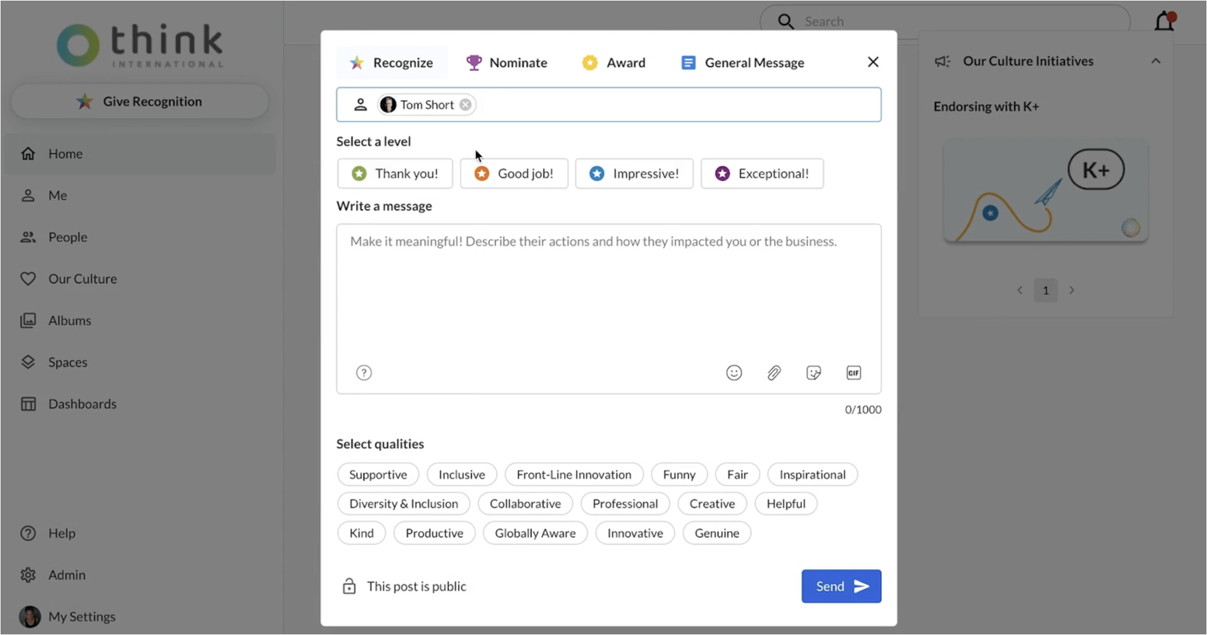Close the recognition dialog

pos(873,62)
